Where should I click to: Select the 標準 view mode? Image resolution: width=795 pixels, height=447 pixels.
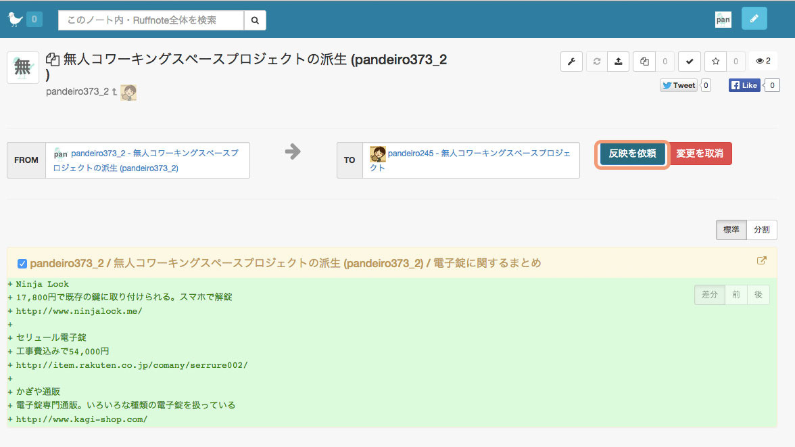click(731, 230)
